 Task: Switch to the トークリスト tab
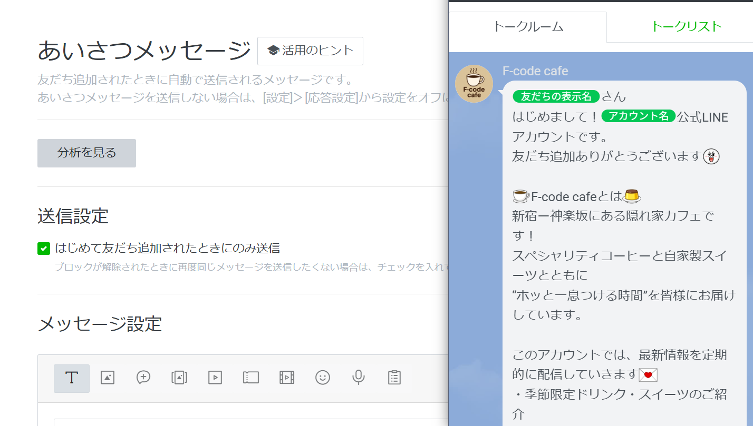click(686, 27)
